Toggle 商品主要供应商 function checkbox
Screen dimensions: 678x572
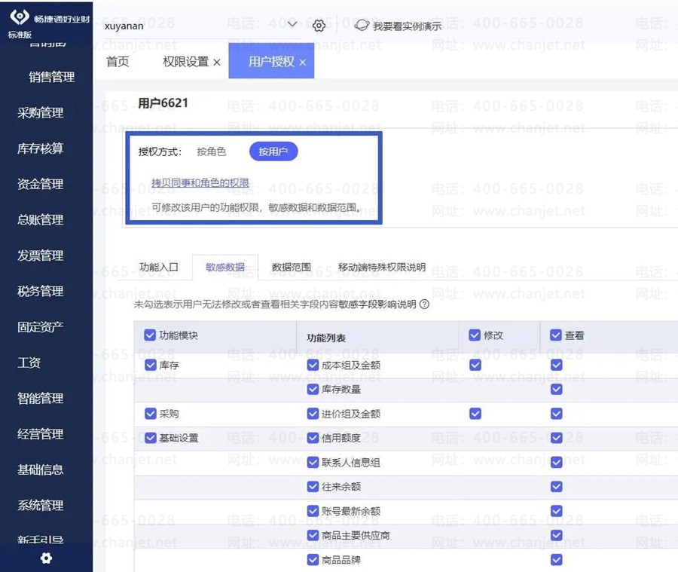(x=313, y=535)
